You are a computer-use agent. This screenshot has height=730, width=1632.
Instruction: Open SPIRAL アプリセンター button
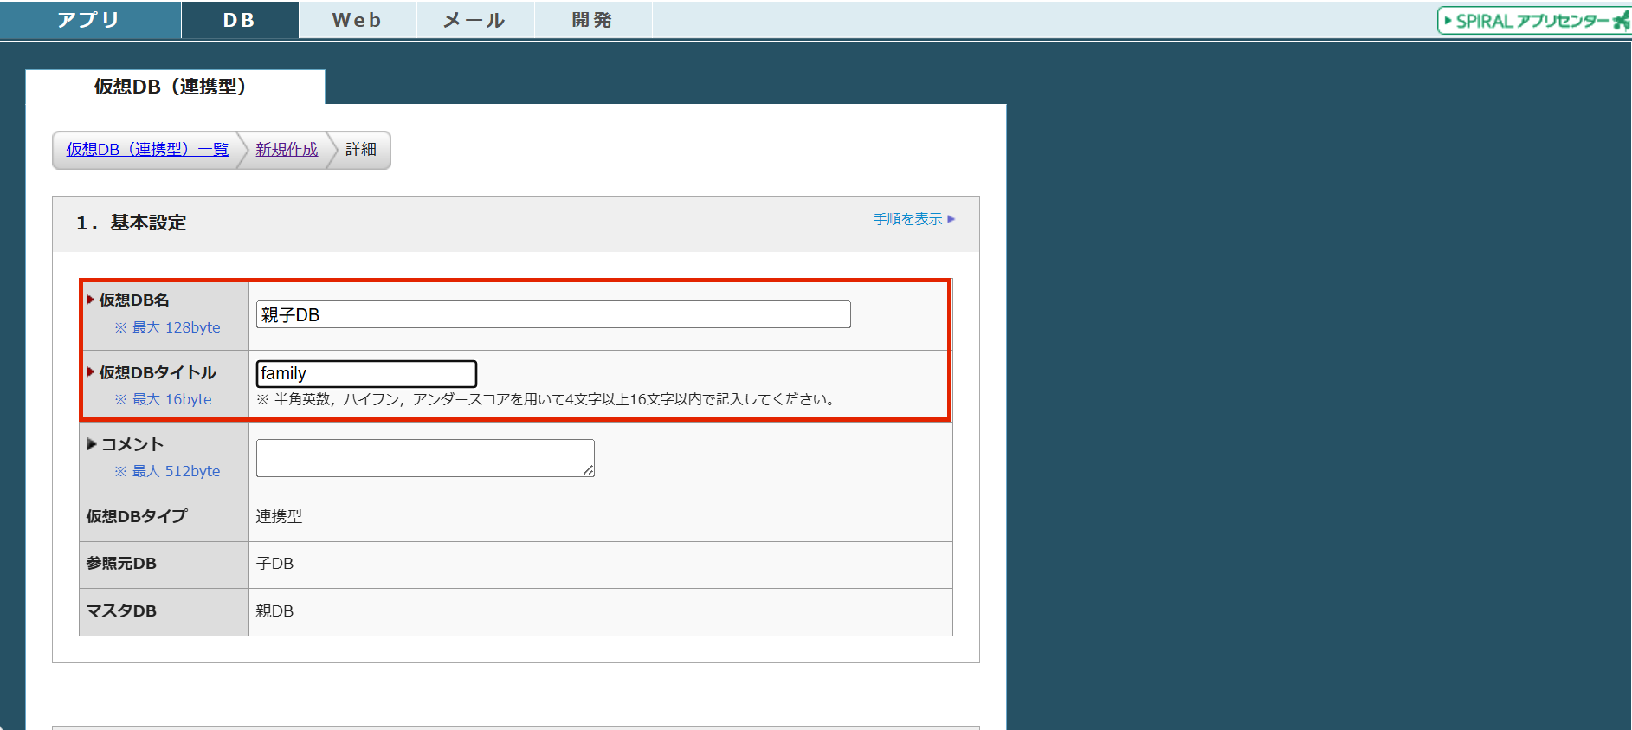[x=1534, y=21]
